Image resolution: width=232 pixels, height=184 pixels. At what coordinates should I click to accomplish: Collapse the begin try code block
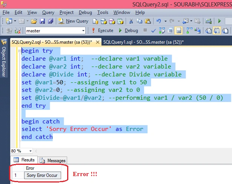point(20,51)
